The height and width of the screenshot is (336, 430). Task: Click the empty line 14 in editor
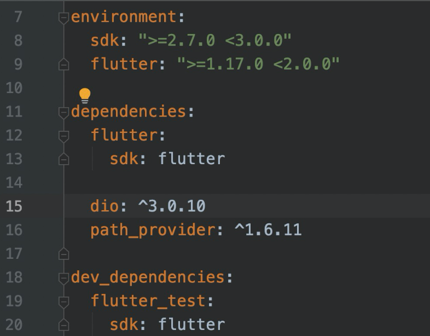click(x=219, y=183)
